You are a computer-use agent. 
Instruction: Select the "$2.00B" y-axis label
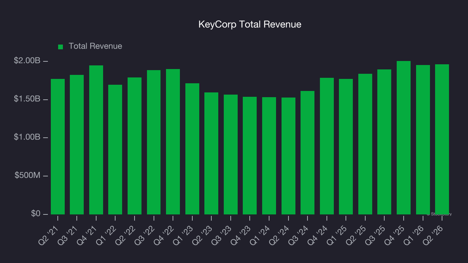pos(27,61)
